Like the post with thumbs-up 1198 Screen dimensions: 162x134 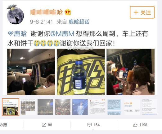tap(140, 125)
